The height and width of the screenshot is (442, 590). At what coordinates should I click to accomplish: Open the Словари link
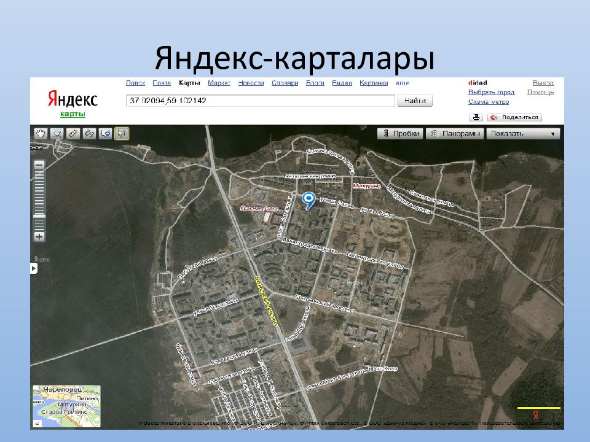coord(285,83)
